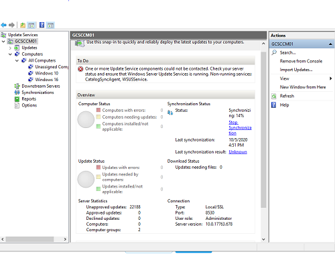Click the snap-in deploy updates header icon
This screenshot has width=335, height=254.
(x=80, y=43)
